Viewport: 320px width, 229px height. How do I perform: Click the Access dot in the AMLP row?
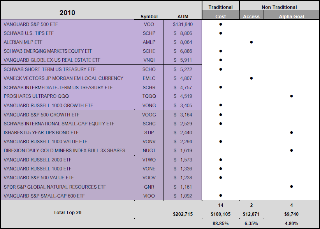click(251, 42)
